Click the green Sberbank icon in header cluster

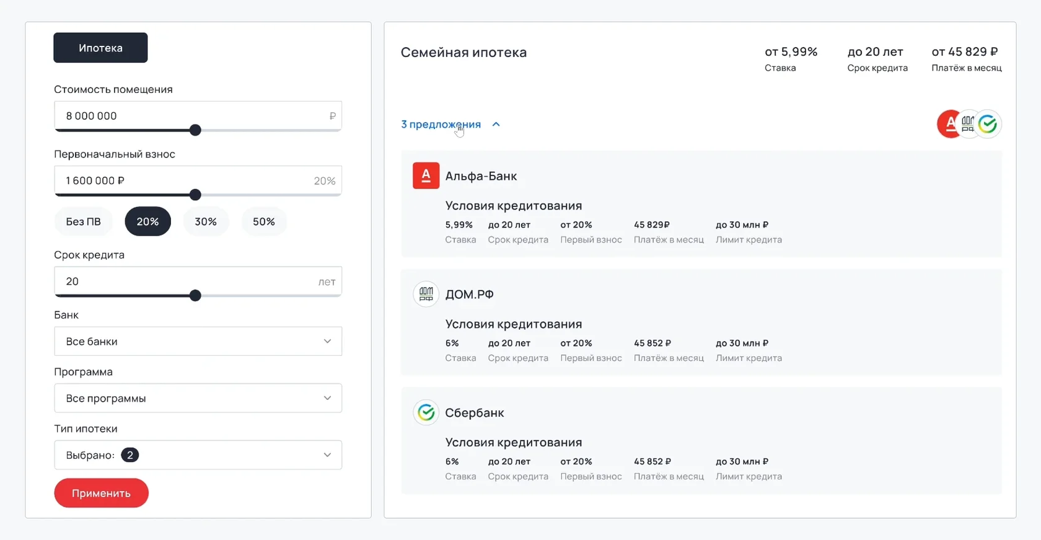pos(989,124)
